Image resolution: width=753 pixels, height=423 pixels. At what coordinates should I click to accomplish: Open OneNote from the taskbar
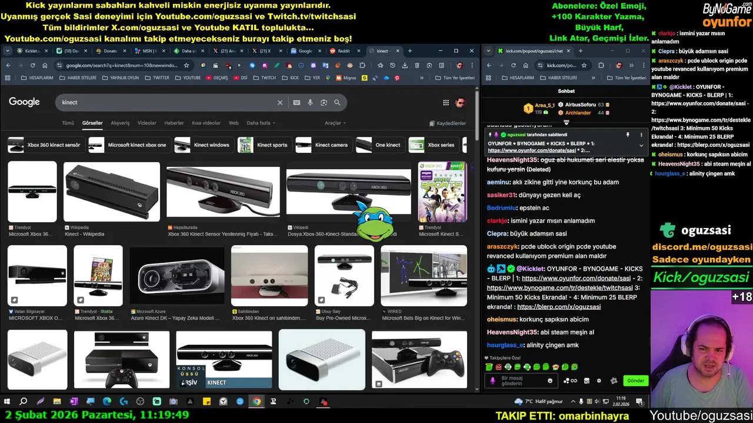tap(74, 402)
